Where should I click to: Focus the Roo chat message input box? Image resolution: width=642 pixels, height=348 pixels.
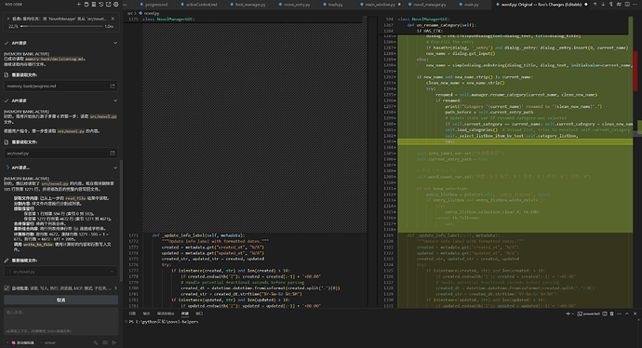61,321
